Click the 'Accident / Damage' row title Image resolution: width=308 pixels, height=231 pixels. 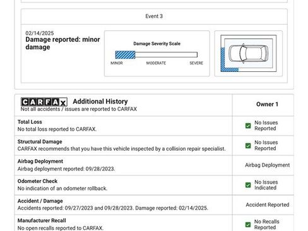click(x=40, y=201)
